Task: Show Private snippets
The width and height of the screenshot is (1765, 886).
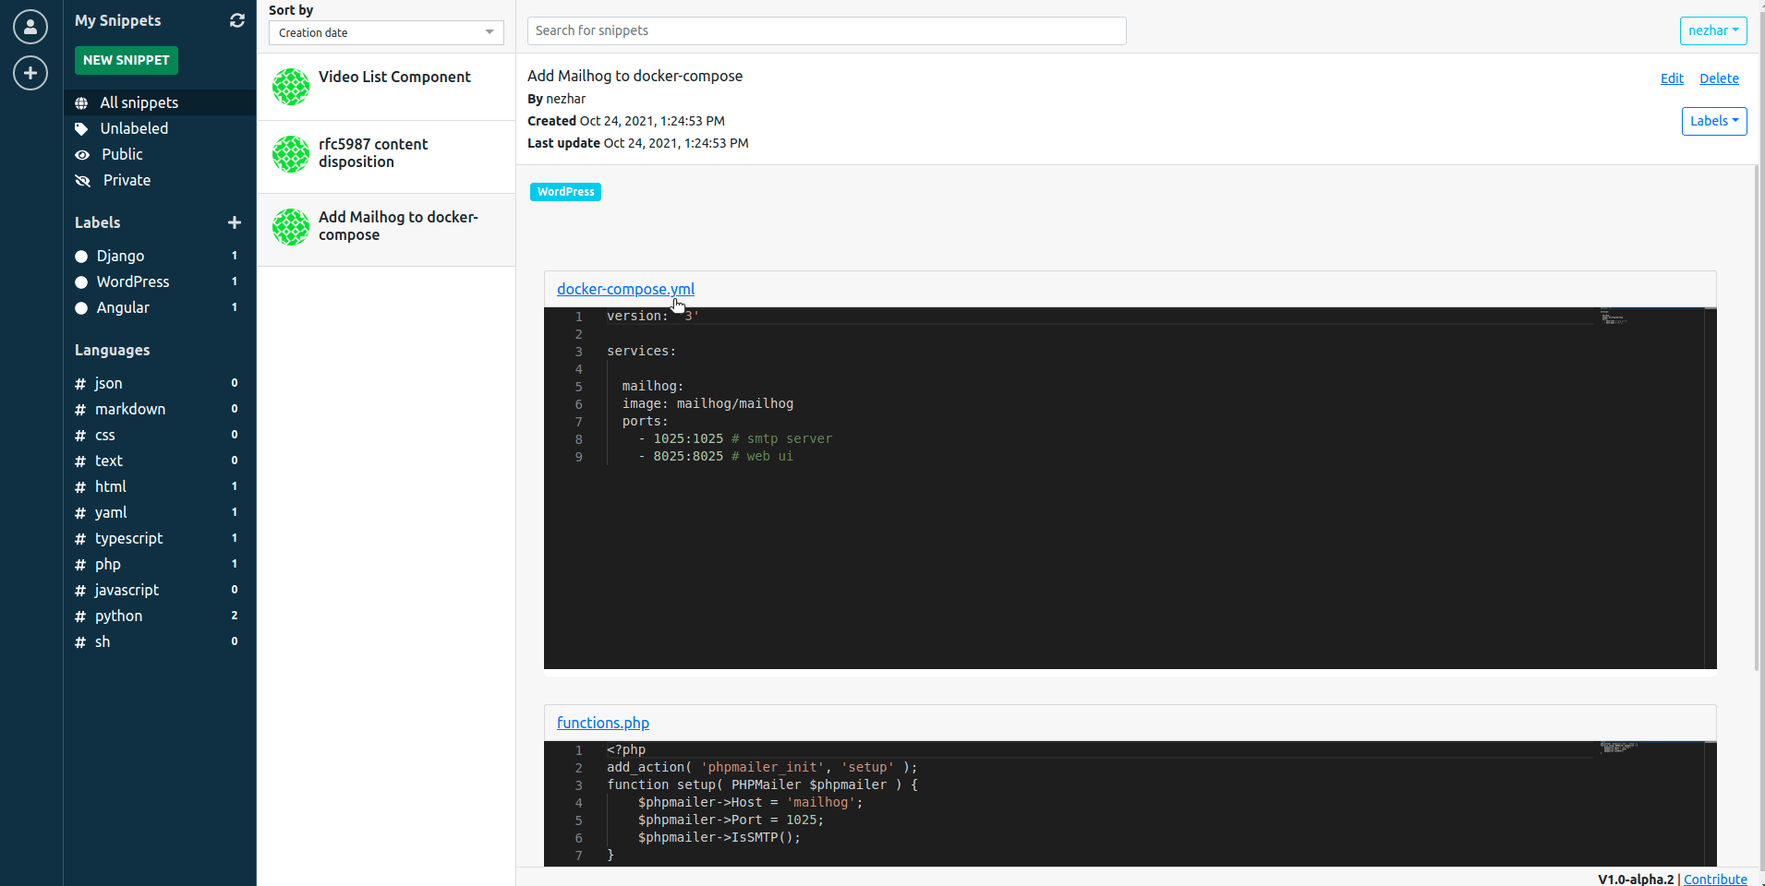Action: pos(127,180)
